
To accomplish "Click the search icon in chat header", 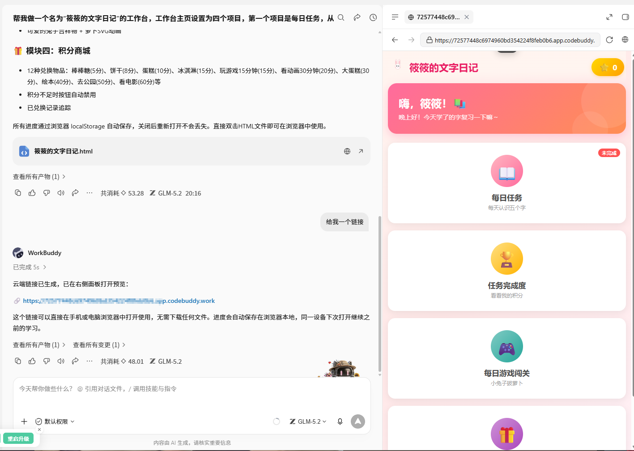I will point(341,17).
